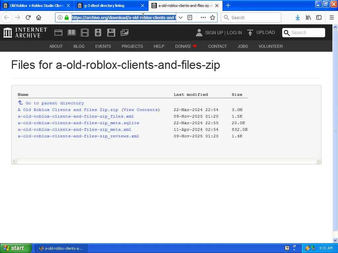Go forward using browser forward arrow
This screenshot has width=338, height=253.
tap(17, 17)
